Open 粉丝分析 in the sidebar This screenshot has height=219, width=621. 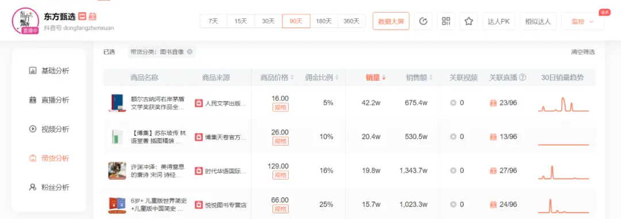pyautogui.click(x=49, y=187)
